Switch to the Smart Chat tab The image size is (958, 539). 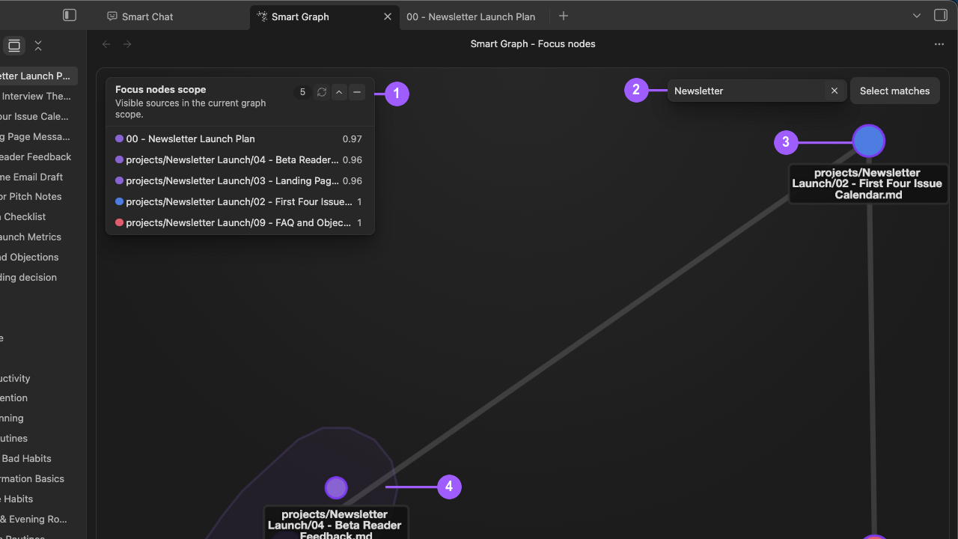coord(140,16)
